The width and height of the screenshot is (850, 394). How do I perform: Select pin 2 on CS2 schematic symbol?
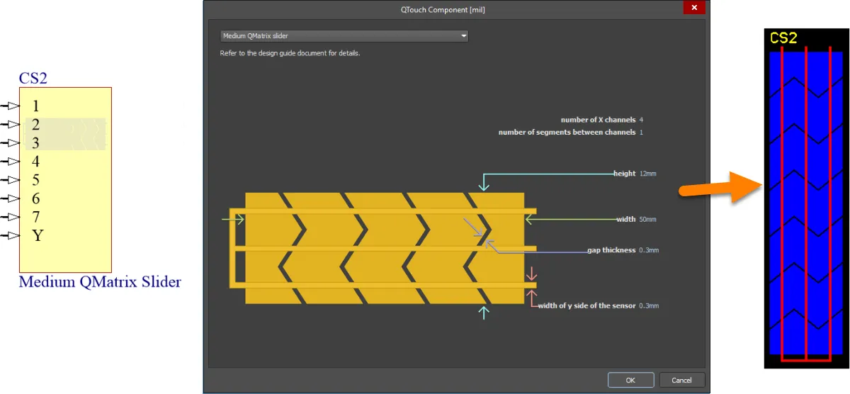click(x=10, y=125)
